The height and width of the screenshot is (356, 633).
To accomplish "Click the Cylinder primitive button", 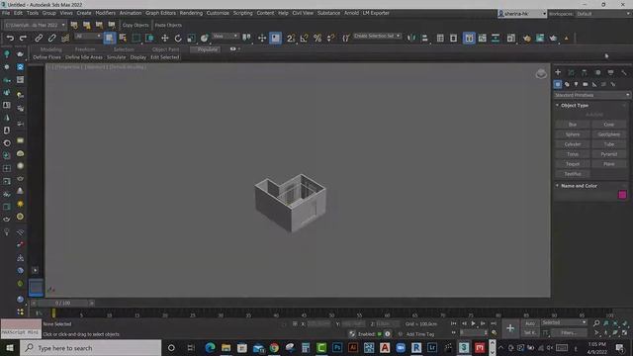I will (x=573, y=144).
